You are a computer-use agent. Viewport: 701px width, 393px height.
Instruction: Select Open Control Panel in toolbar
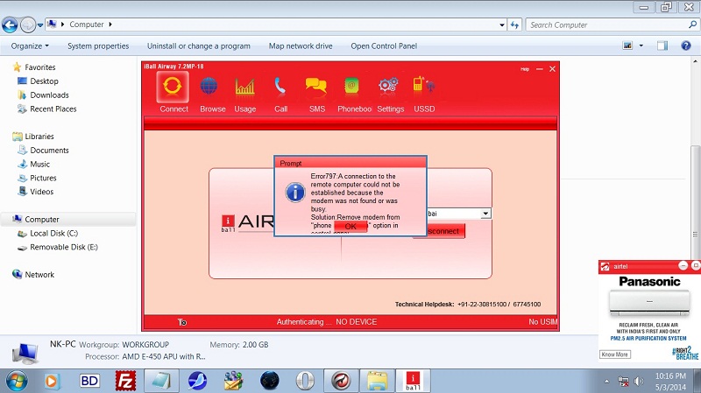pyautogui.click(x=384, y=46)
